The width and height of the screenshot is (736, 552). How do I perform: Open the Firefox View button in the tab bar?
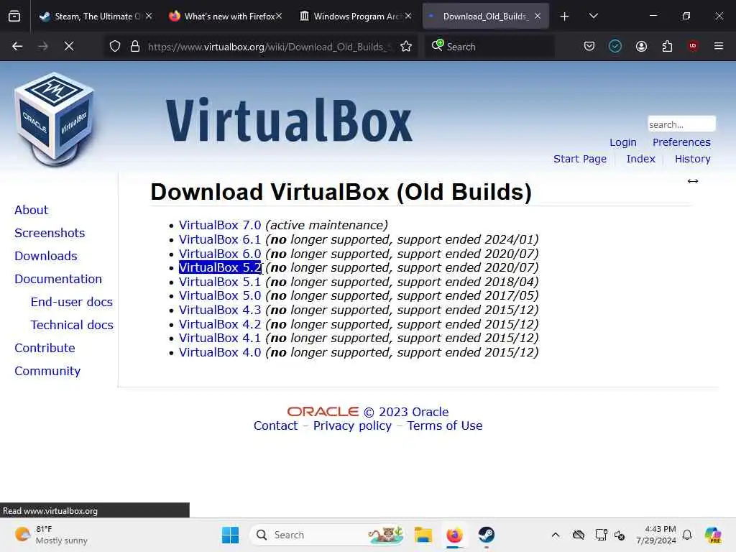pyautogui.click(x=14, y=17)
